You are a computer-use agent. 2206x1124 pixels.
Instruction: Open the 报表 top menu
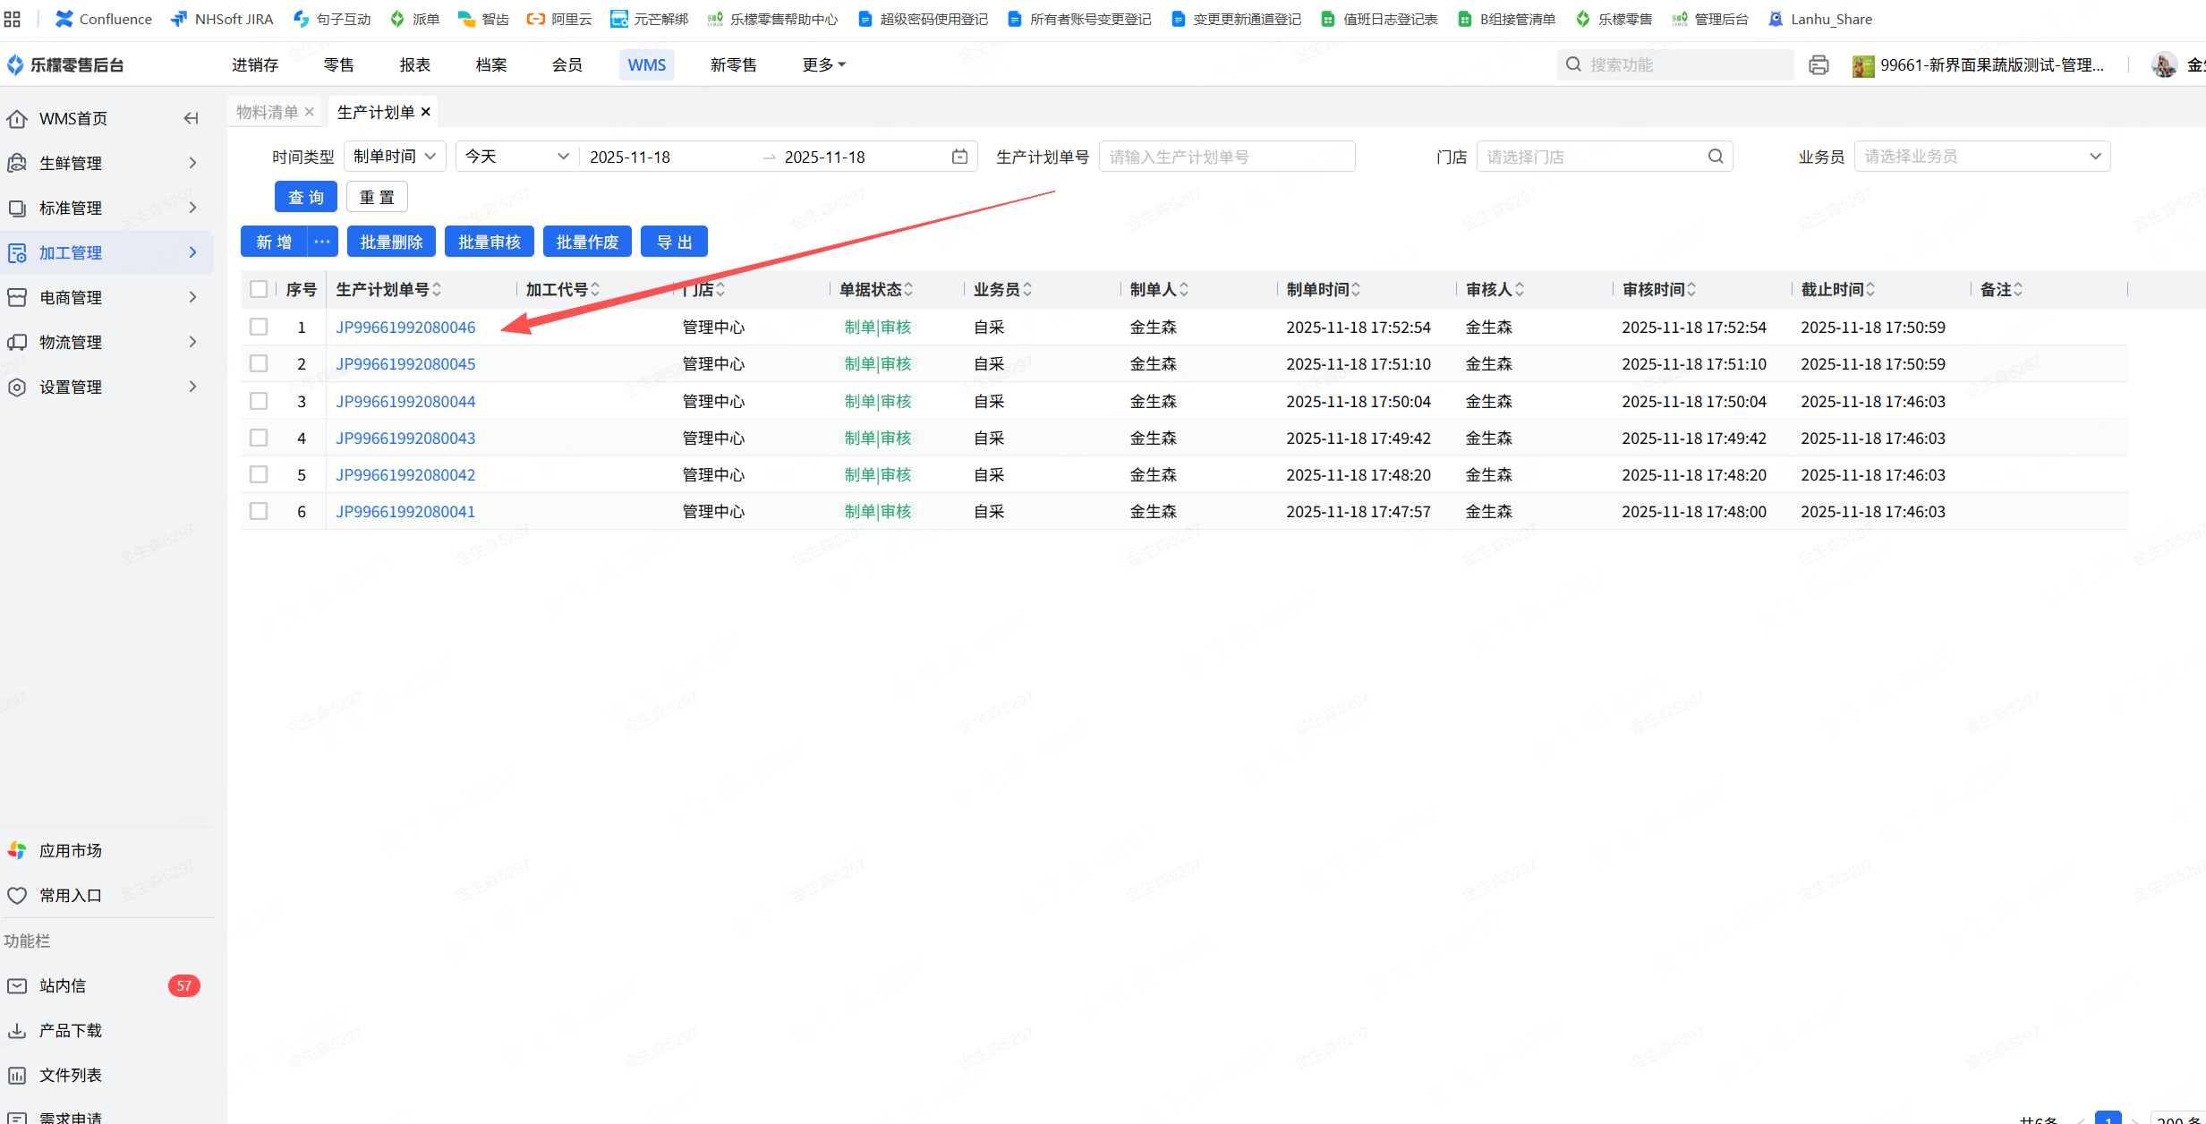coord(414,64)
